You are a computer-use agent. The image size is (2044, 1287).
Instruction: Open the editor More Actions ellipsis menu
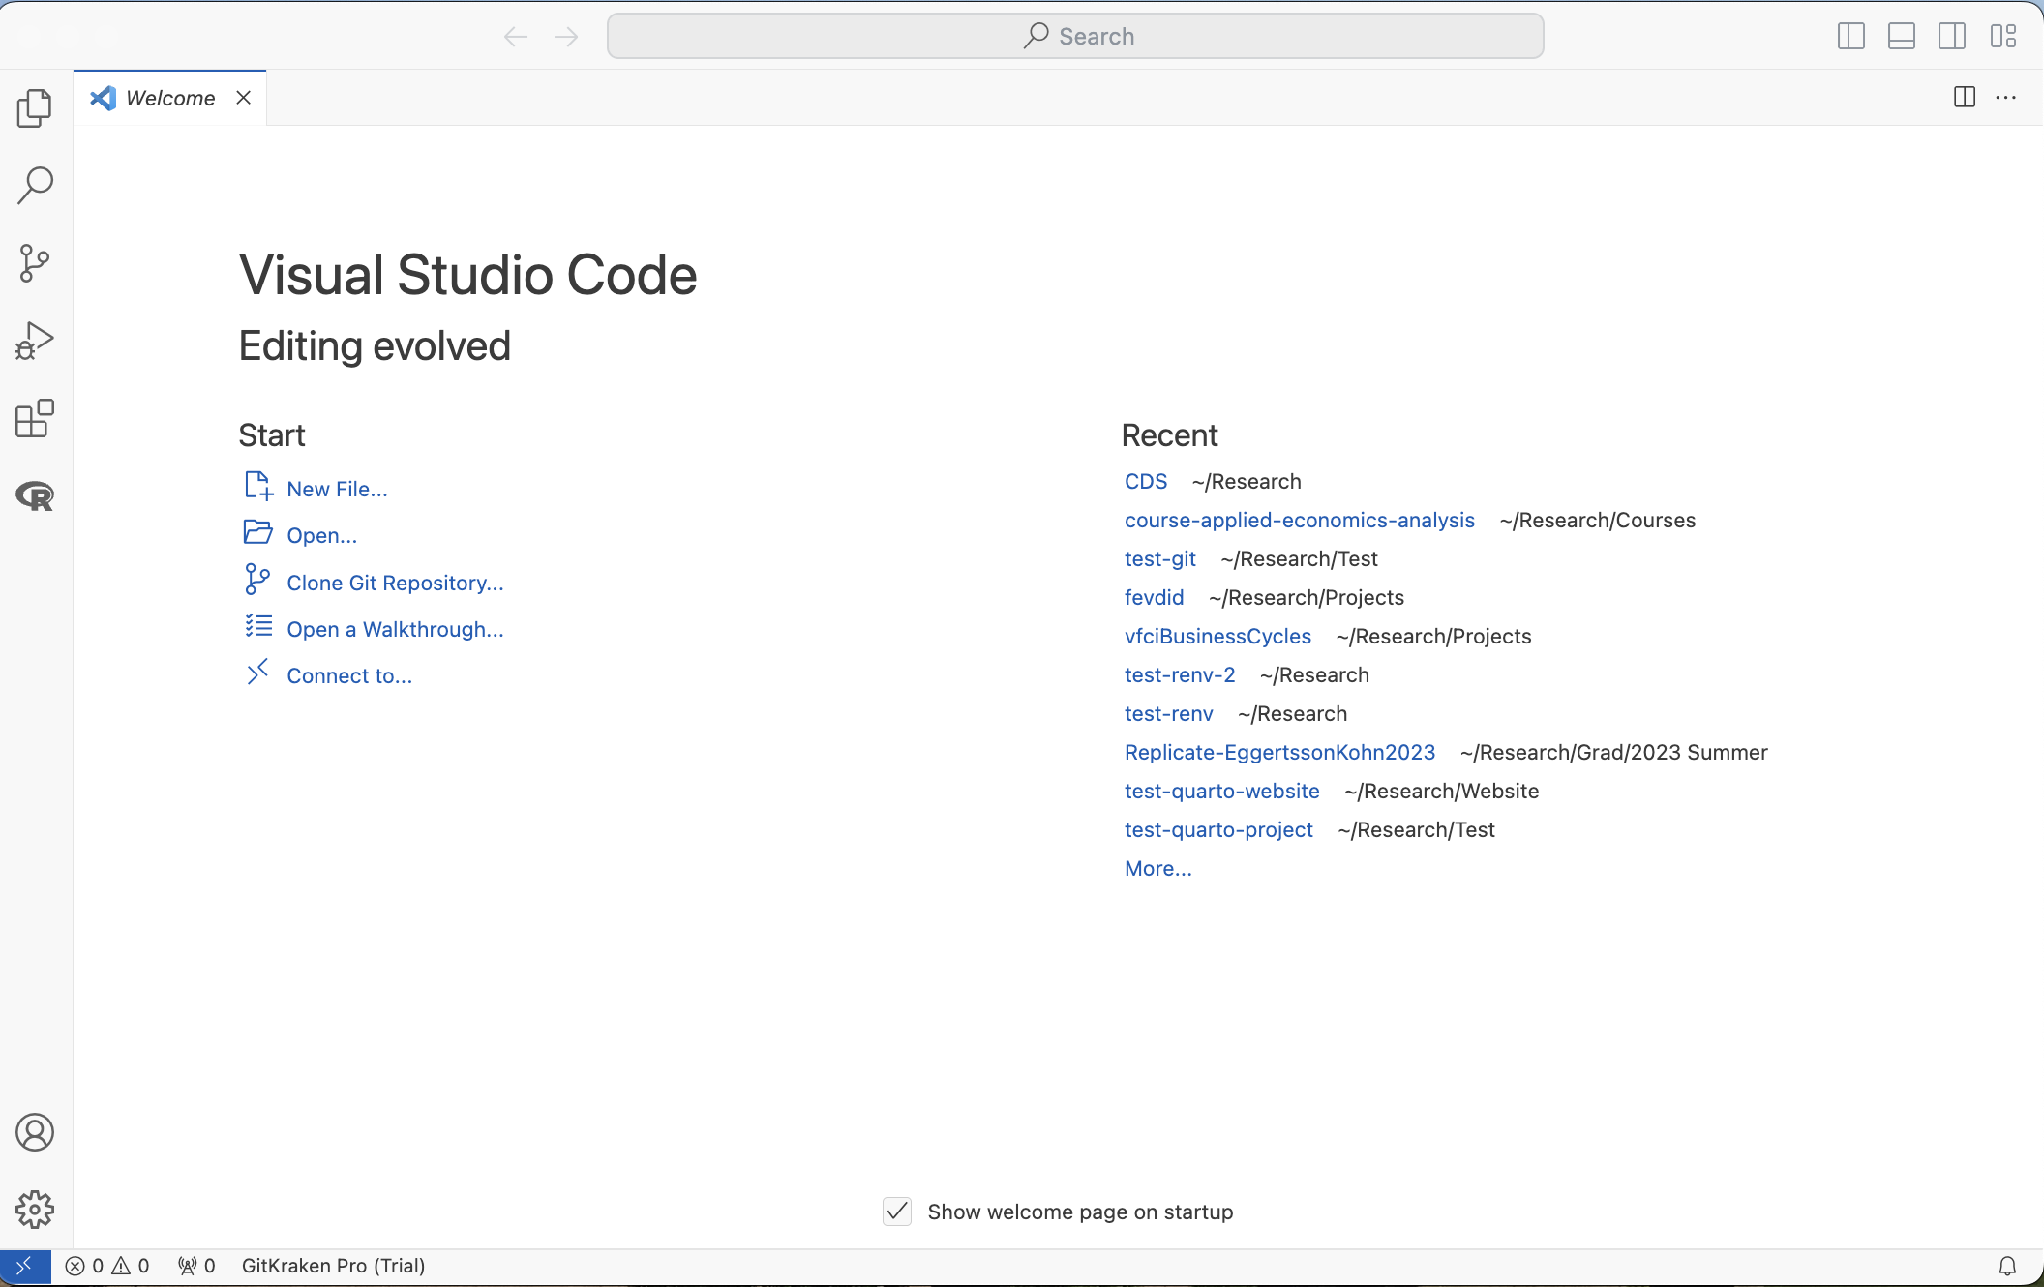[x=2006, y=98]
